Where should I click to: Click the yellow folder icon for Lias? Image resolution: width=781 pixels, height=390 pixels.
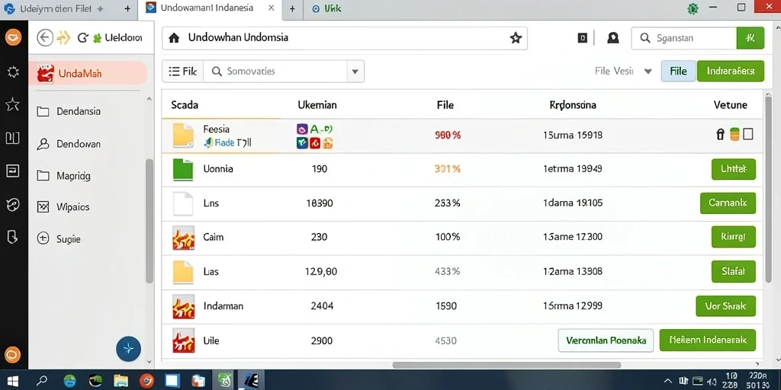point(182,272)
